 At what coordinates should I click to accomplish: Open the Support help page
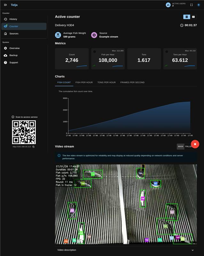tap(14, 63)
